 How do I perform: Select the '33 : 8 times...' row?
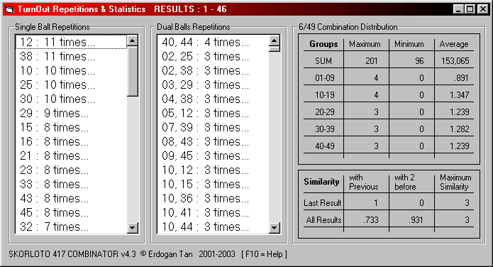[x=71, y=184]
